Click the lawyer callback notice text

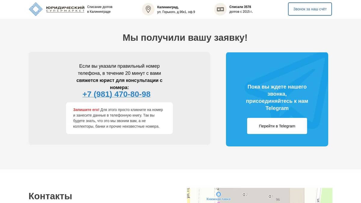click(x=119, y=76)
